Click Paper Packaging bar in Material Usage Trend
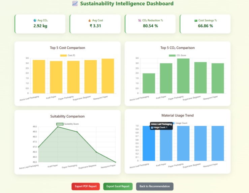This screenshot has width=249, height=193. [183, 143]
